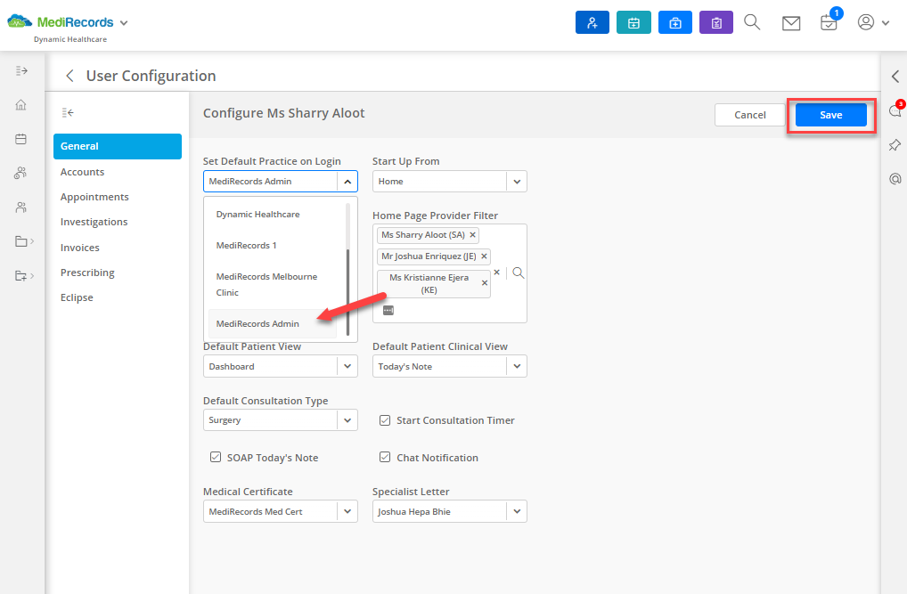Clear all providers in the filter

click(497, 273)
